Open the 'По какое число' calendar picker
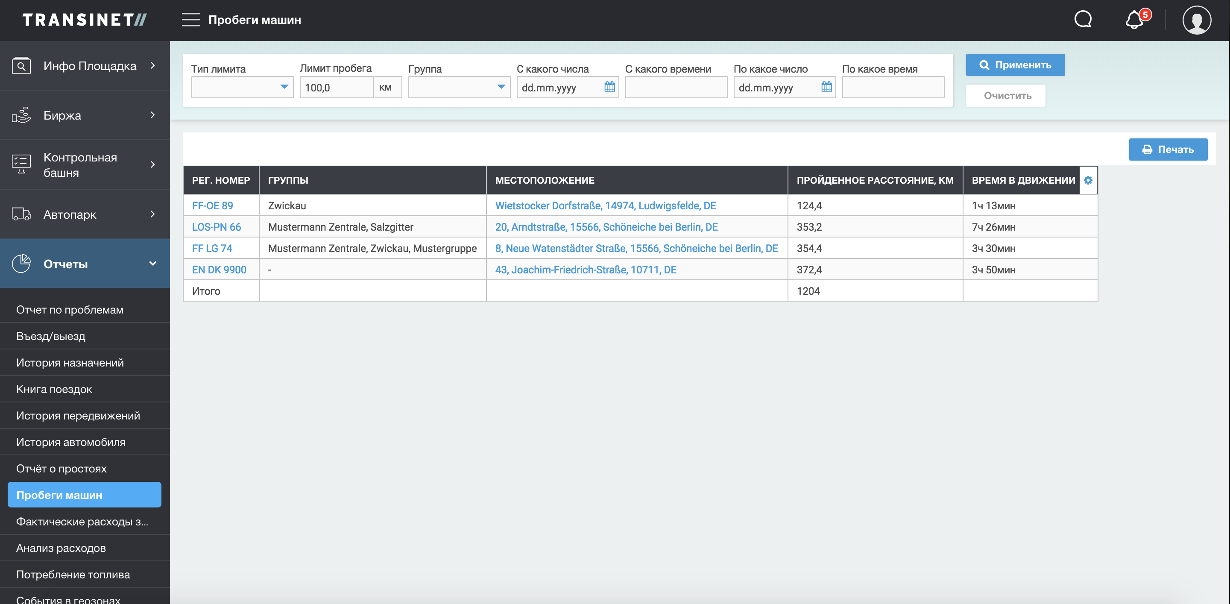Screen dimensions: 1230x604 point(826,87)
